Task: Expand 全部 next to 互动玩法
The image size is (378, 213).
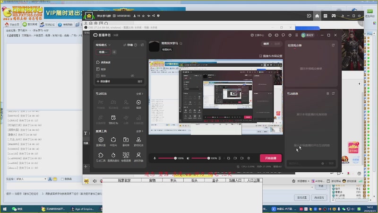Action: click(139, 94)
